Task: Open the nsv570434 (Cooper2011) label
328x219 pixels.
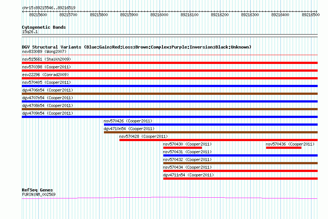Action: coord(188,167)
